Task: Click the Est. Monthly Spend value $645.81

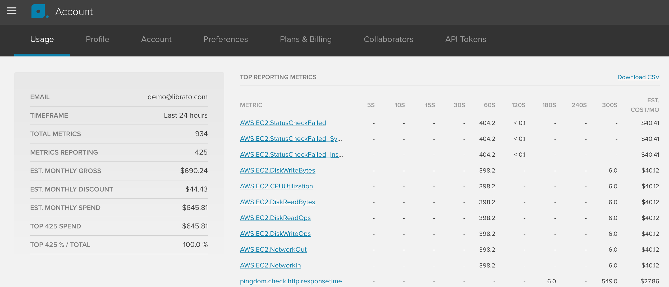Action: [x=195, y=208]
